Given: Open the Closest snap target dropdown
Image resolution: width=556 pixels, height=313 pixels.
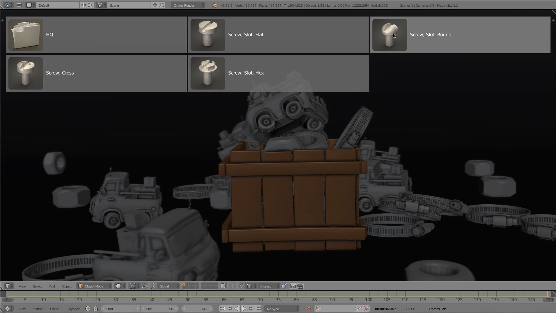Looking at the screenshot, I should [x=269, y=286].
